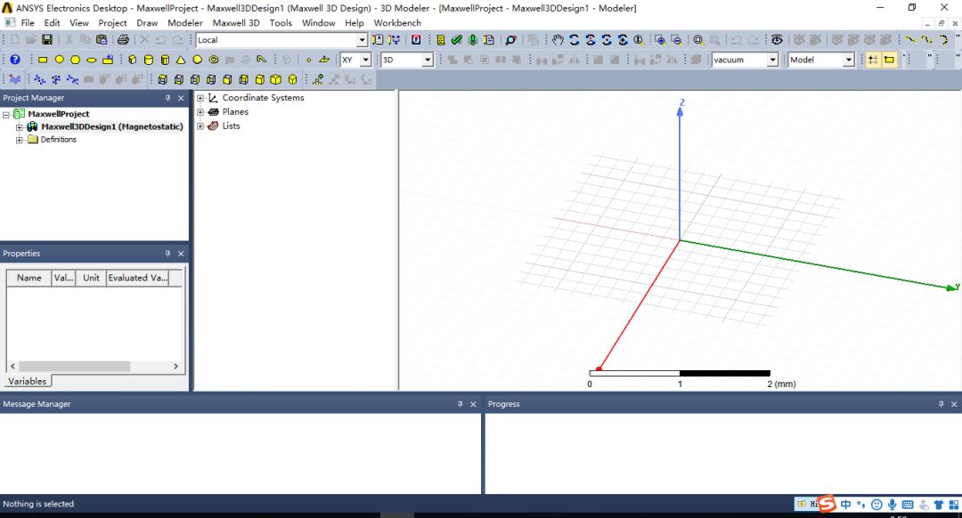Viewport: 962px width, 518px height.
Task: Select the Draw point tool
Action: click(308, 60)
